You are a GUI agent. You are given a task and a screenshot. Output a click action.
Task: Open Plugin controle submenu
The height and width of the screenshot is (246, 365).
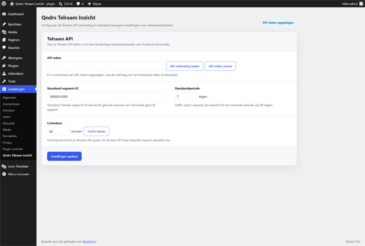[x=12, y=149]
